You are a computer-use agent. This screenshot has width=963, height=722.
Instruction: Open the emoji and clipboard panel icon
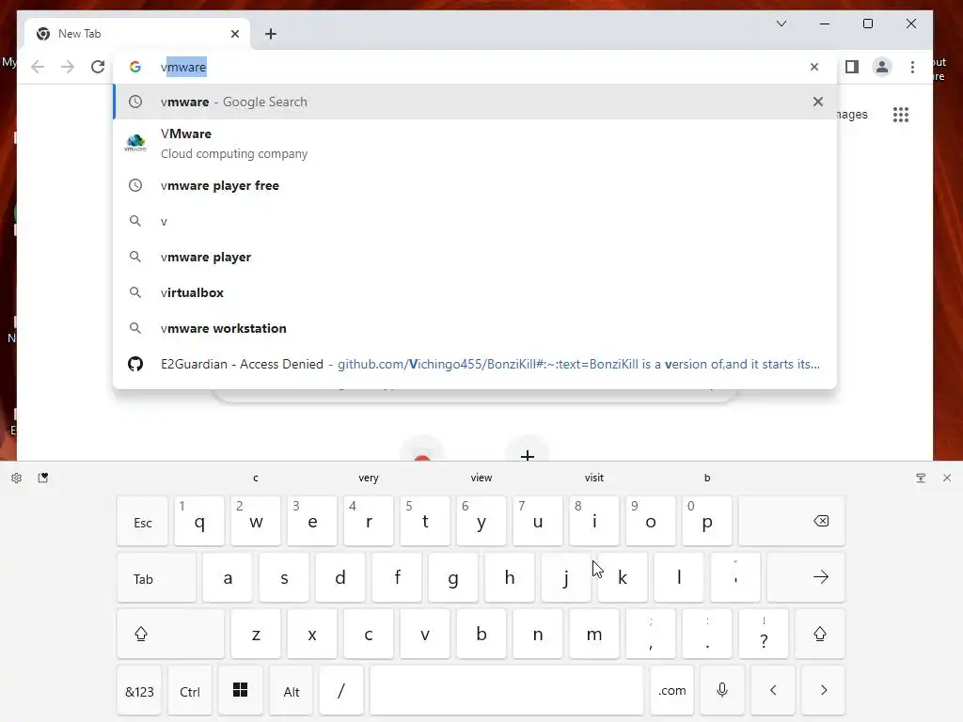tap(43, 478)
